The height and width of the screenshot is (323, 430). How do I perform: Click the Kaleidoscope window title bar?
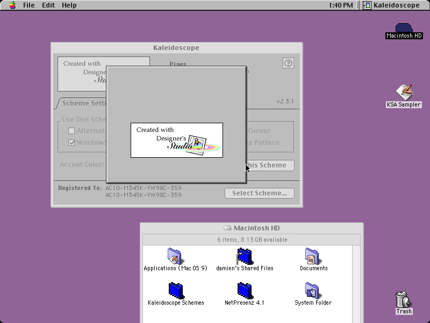(x=177, y=48)
